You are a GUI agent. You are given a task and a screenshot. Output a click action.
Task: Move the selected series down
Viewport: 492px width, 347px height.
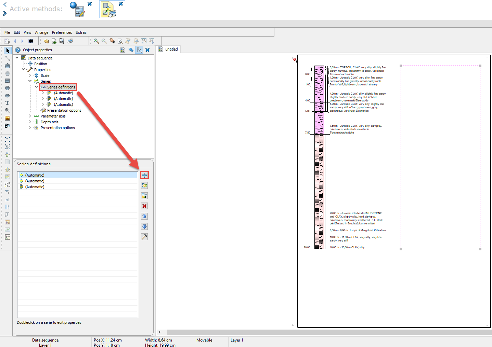(x=144, y=226)
